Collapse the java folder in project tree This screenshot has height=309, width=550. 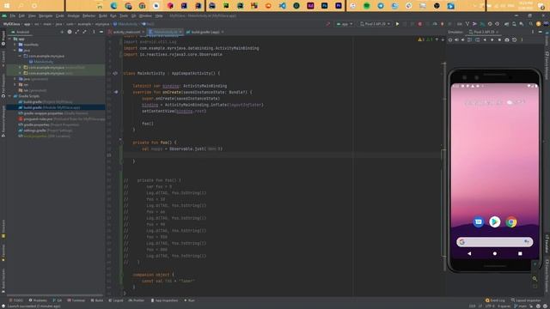click(15, 51)
